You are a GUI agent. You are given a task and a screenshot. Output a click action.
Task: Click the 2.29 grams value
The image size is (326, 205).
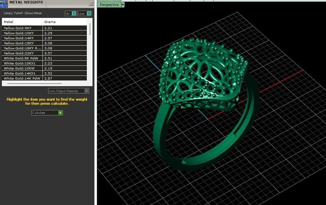[48, 33]
